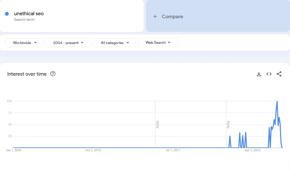Open the 2004 - present date range dropdown
290x169 pixels.
click(68, 43)
